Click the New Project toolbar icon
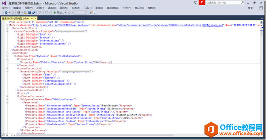This screenshot has width=266, height=140. tap(19, 12)
